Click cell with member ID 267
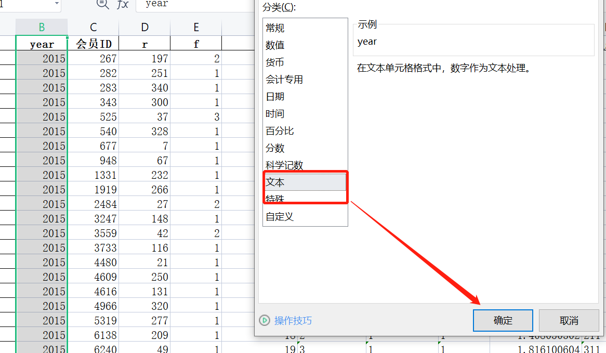The width and height of the screenshot is (606, 353). [93, 58]
